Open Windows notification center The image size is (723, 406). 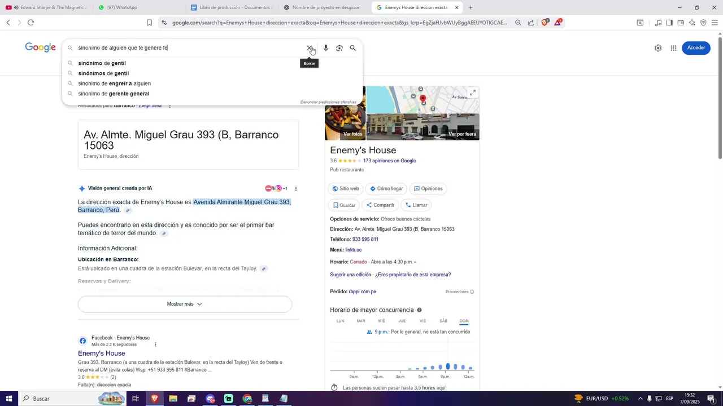(x=711, y=399)
